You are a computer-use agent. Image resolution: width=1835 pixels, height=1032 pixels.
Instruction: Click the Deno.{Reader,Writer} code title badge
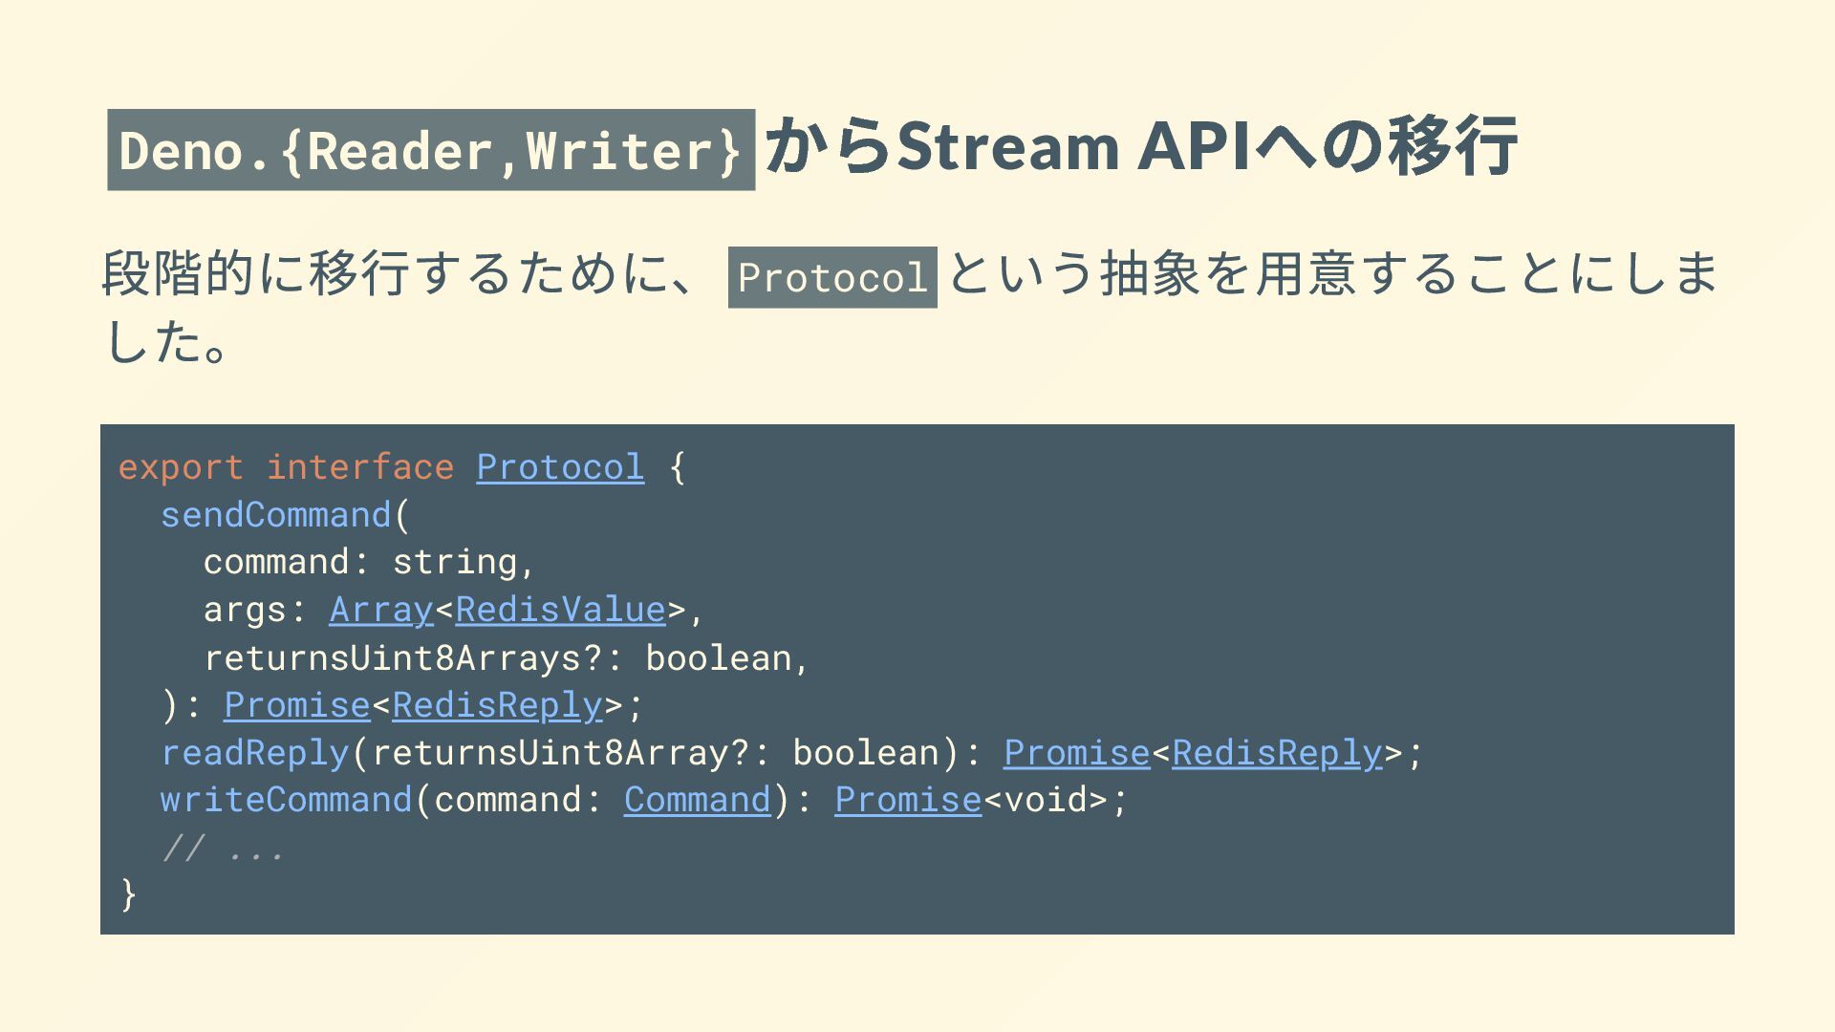tap(431, 150)
